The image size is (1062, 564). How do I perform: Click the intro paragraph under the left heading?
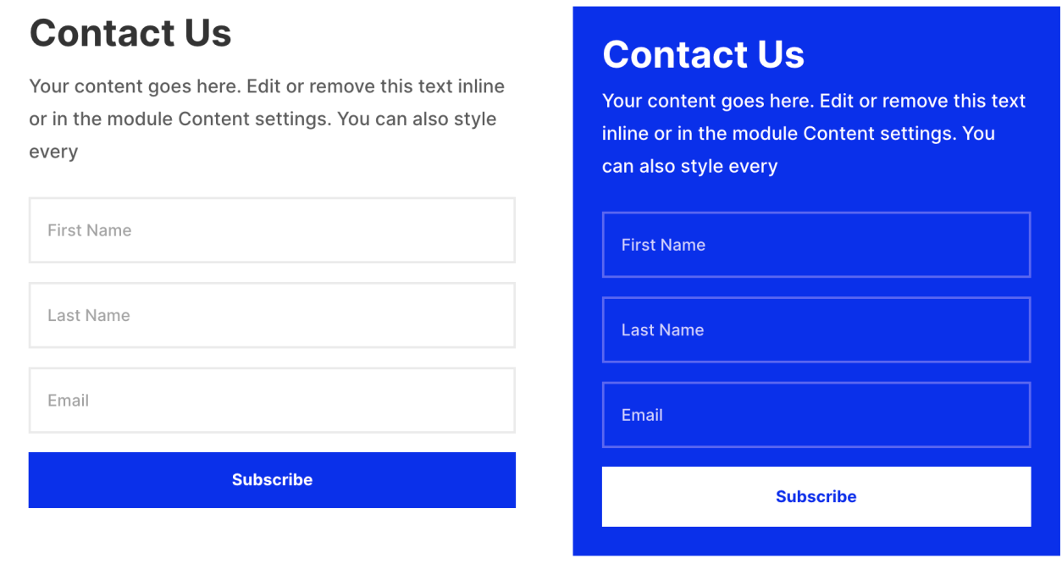(267, 119)
